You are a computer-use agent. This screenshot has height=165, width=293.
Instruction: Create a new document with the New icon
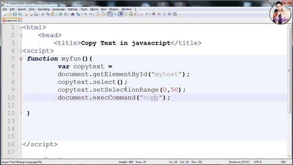click(x=5, y=14)
